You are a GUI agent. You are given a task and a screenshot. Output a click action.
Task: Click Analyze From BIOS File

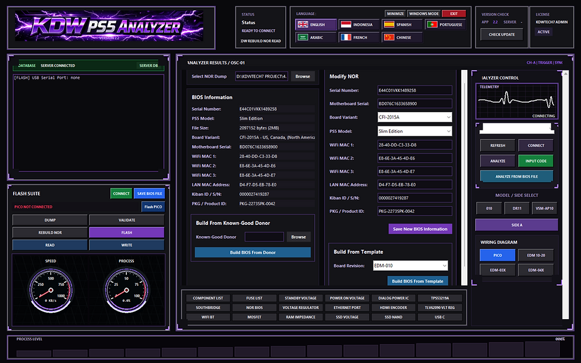coord(516,177)
